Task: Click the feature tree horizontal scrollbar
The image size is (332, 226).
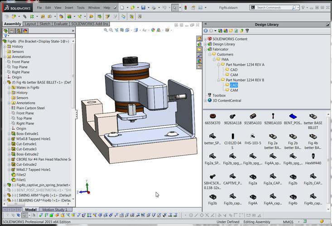Action: tap(37, 204)
